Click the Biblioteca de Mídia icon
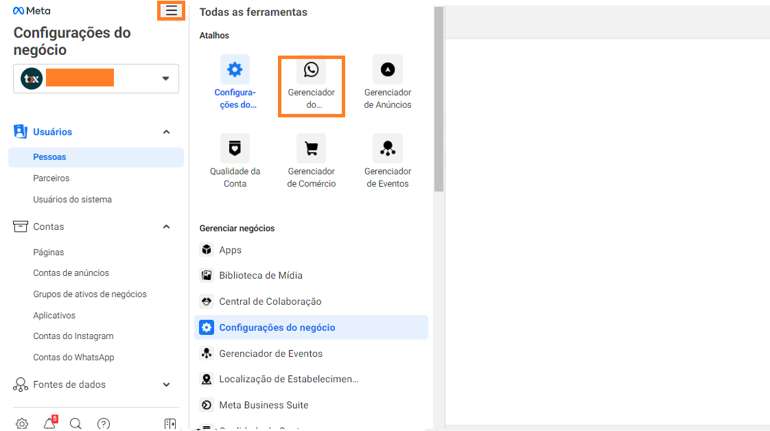The width and height of the screenshot is (770, 431). tap(207, 275)
